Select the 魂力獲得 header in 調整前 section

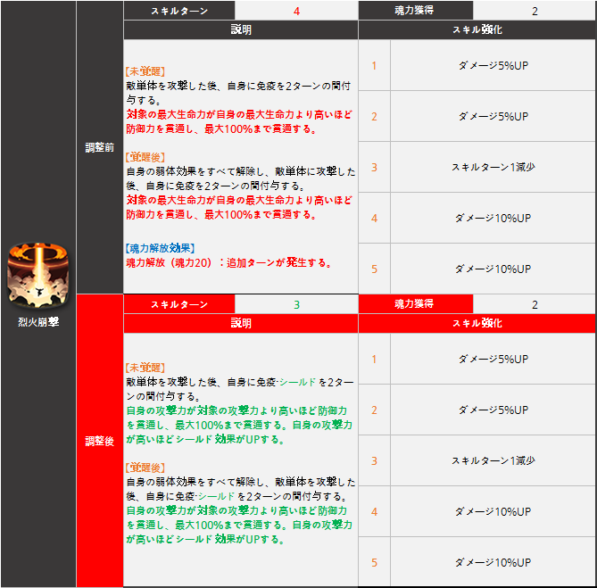pyautogui.click(x=415, y=11)
